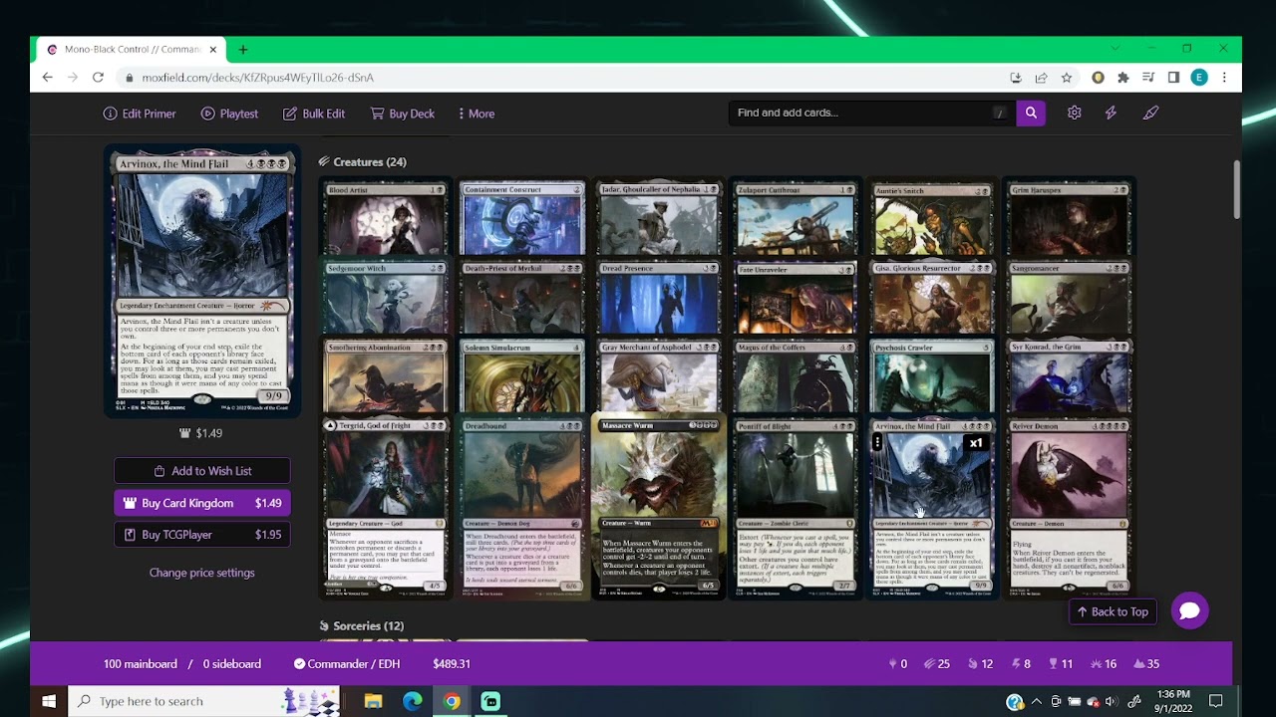Viewport: 1276px width, 717px height.
Task: Open File Explorer from the taskbar
Action: (x=373, y=701)
